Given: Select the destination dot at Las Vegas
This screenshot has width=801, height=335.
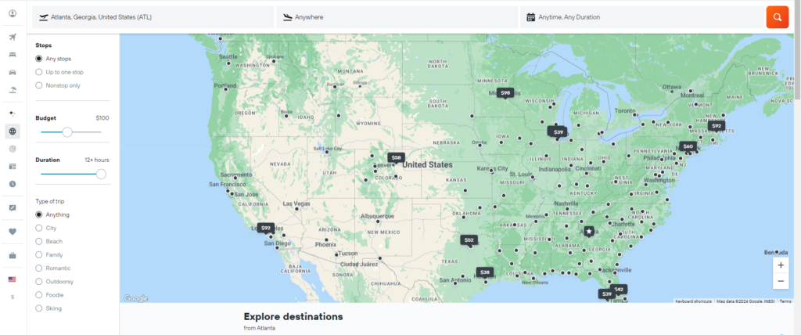Looking at the screenshot, I should [x=296, y=208].
